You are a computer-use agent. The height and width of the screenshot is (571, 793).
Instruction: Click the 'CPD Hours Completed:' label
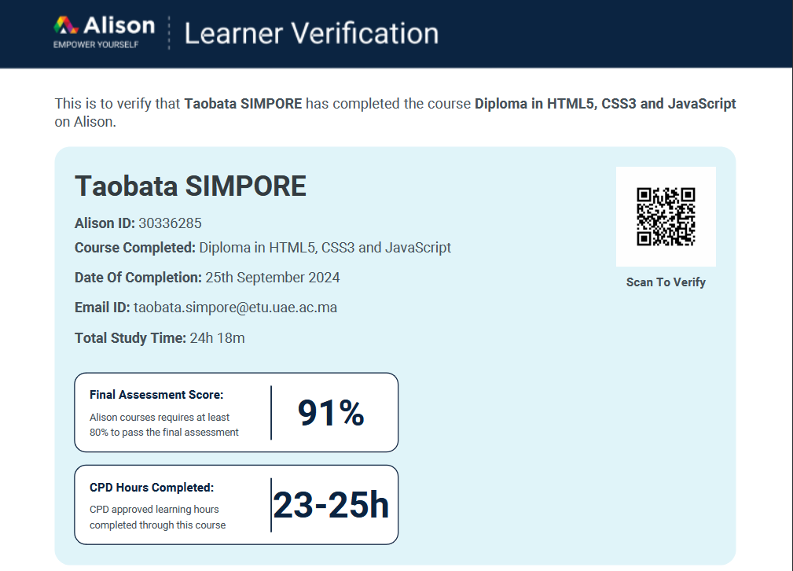coord(152,487)
